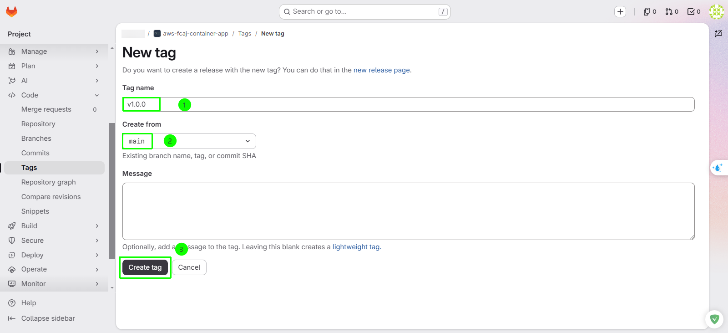Click the Help question mark icon
This screenshot has height=333, width=728.
[x=12, y=303]
